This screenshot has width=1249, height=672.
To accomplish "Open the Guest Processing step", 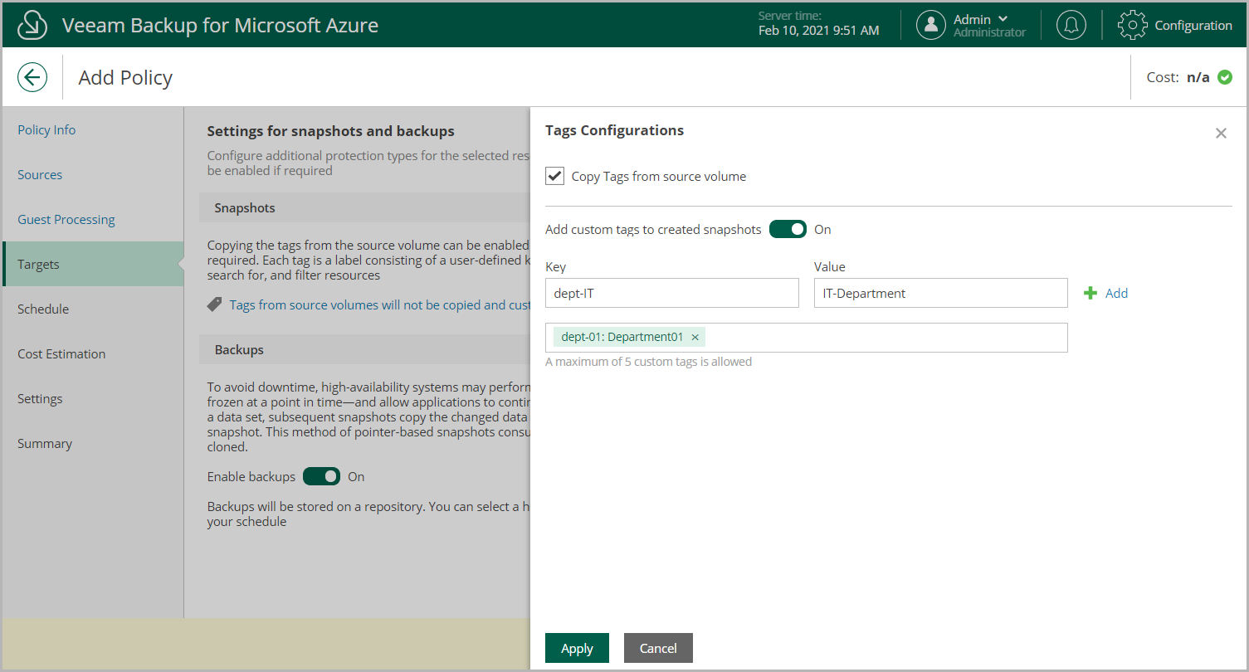I will (66, 219).
